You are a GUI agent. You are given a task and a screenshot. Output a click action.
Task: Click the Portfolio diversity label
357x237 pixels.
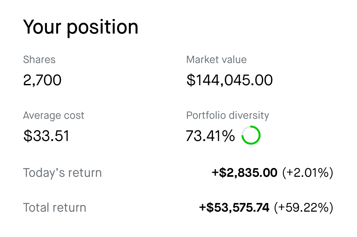[228, 115]
